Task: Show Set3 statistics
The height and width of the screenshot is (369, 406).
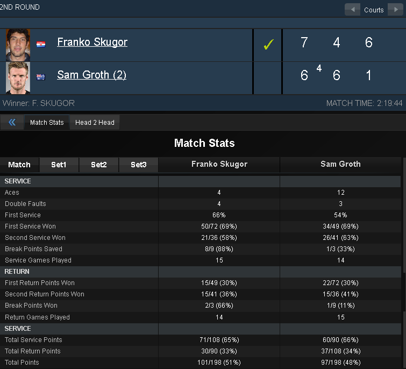Action: pyautogui.click(x=139, y=165)
